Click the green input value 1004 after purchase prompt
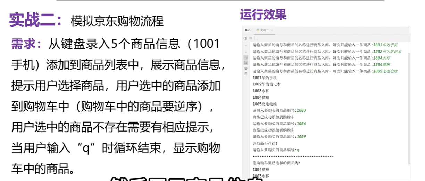Screen dimensions: 425x181 (x=301, y=124)
